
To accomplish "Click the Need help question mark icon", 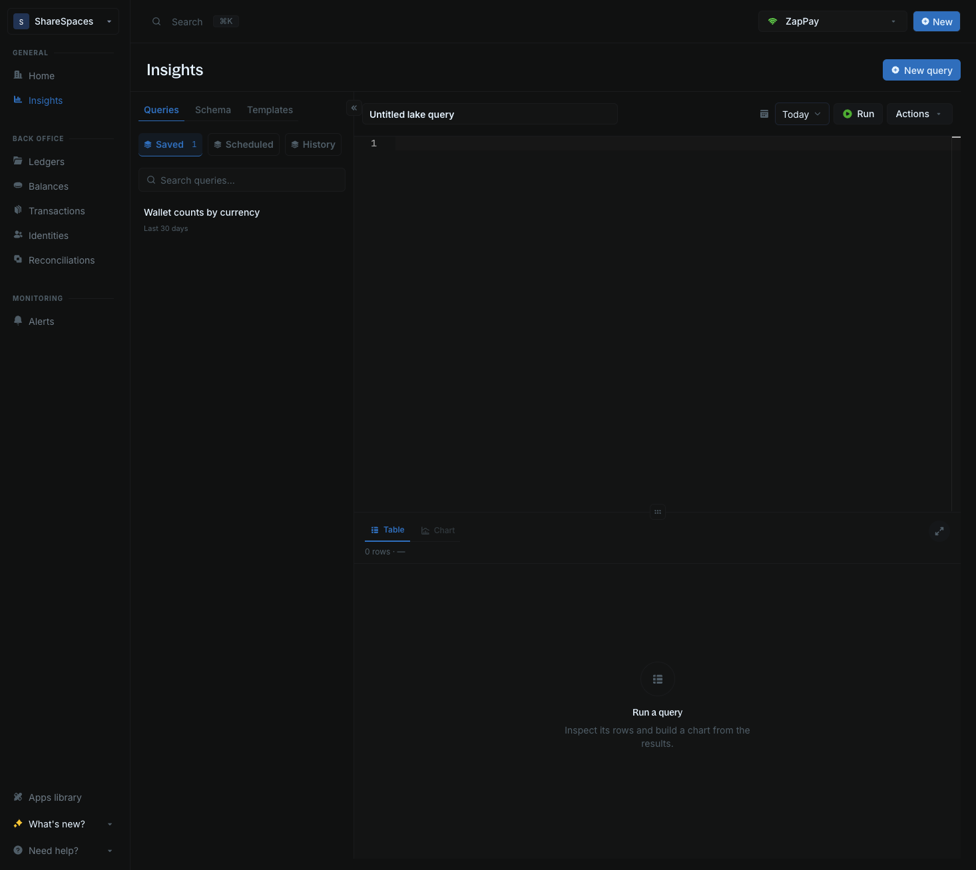I will (x=18, y=850).
